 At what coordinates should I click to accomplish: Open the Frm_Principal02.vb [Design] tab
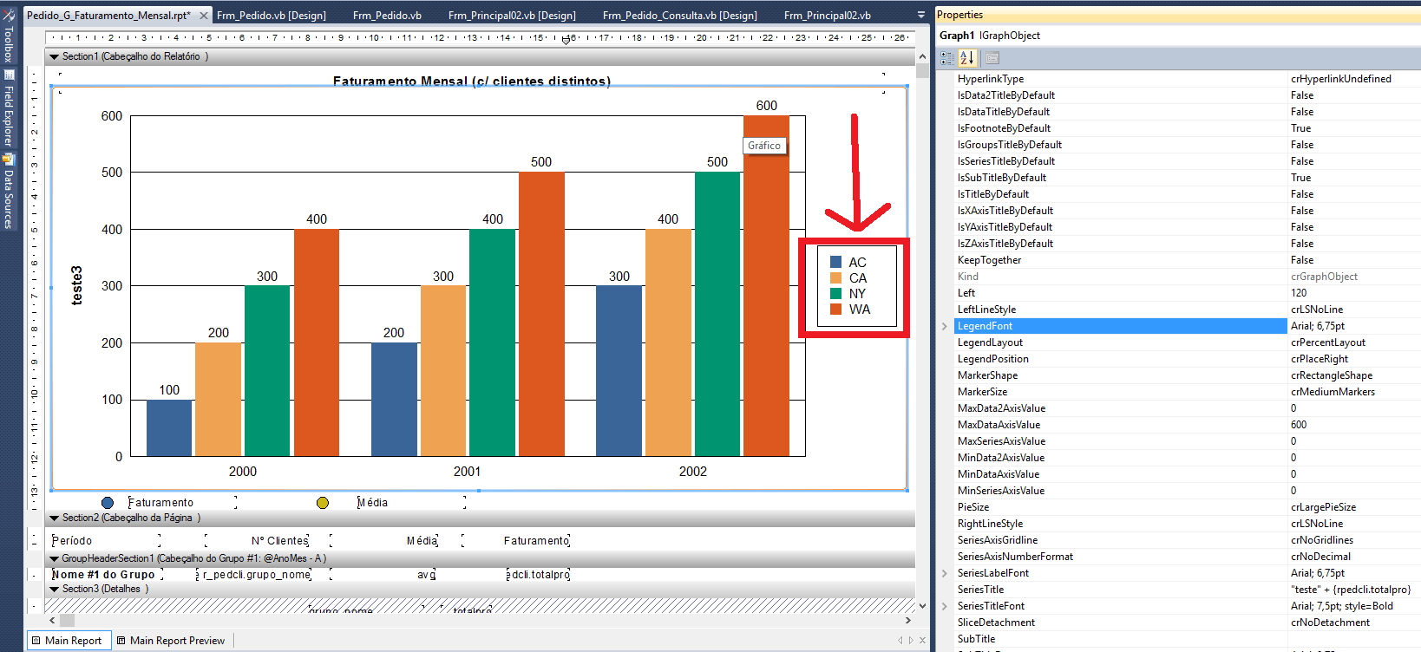pyautogui.click(x=512, y=16)
